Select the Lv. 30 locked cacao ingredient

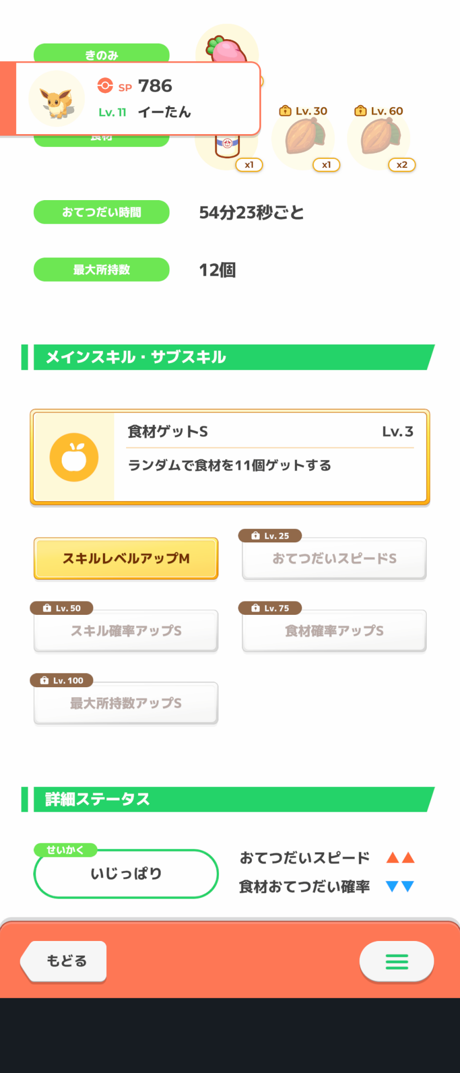coord(304,137)
